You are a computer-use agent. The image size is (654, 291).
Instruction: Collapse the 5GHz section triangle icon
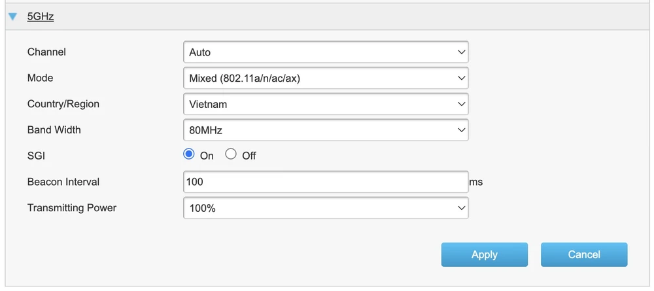tap(12, 17)
